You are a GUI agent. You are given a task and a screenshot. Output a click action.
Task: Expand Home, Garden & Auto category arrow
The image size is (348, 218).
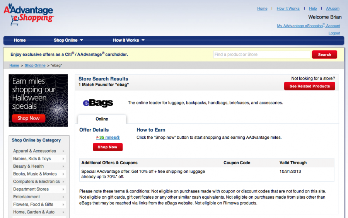coord(63,212)
